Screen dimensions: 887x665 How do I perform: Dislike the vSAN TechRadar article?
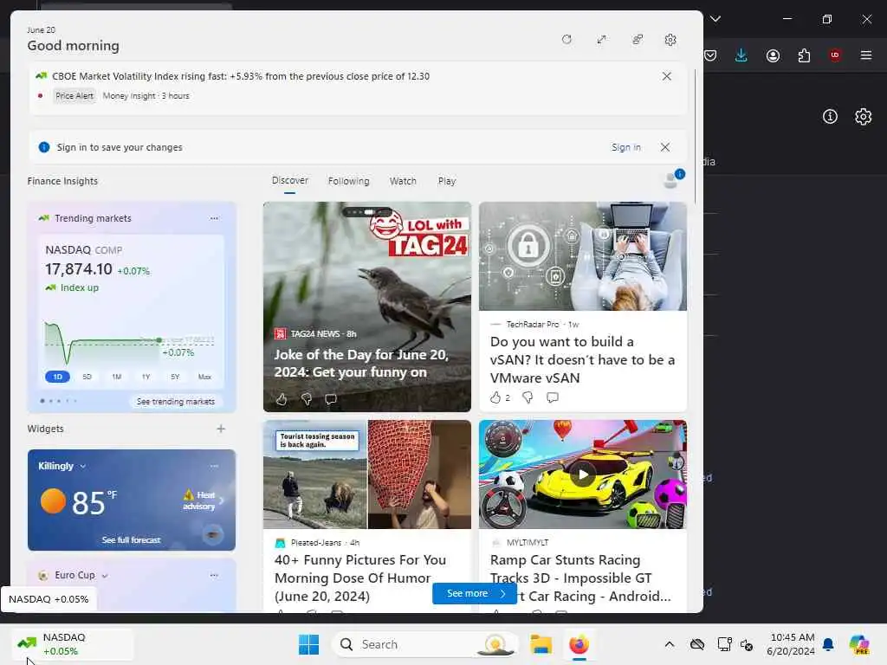(528, 397)
